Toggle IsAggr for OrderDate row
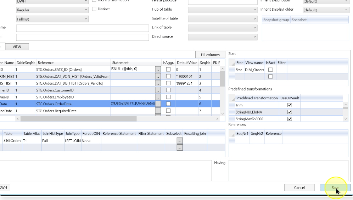The width and height of the screenshot is (353, 200). pyautogui.click(x=168, y=104)
